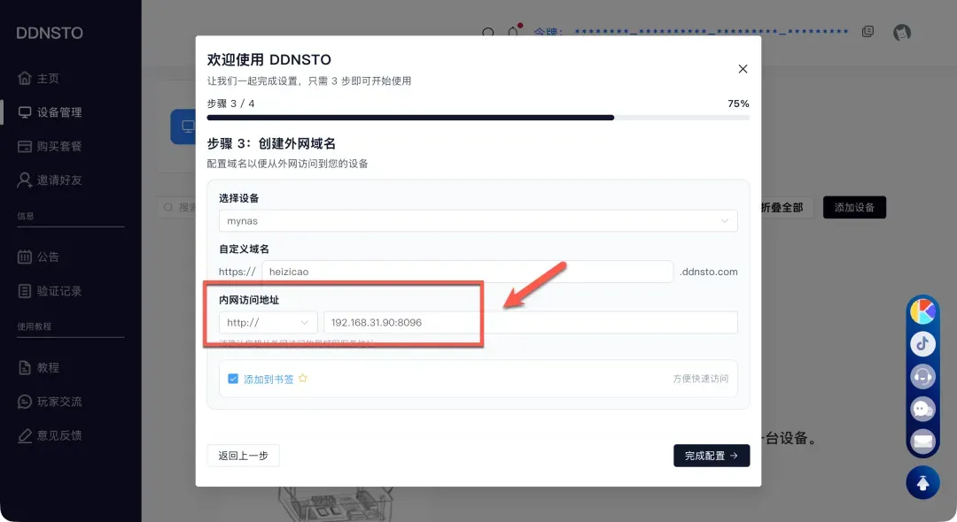The width and height of the screenshot is (957, 522).
Task: Click the back-to-top arrow button
Action: coord(922,482)
